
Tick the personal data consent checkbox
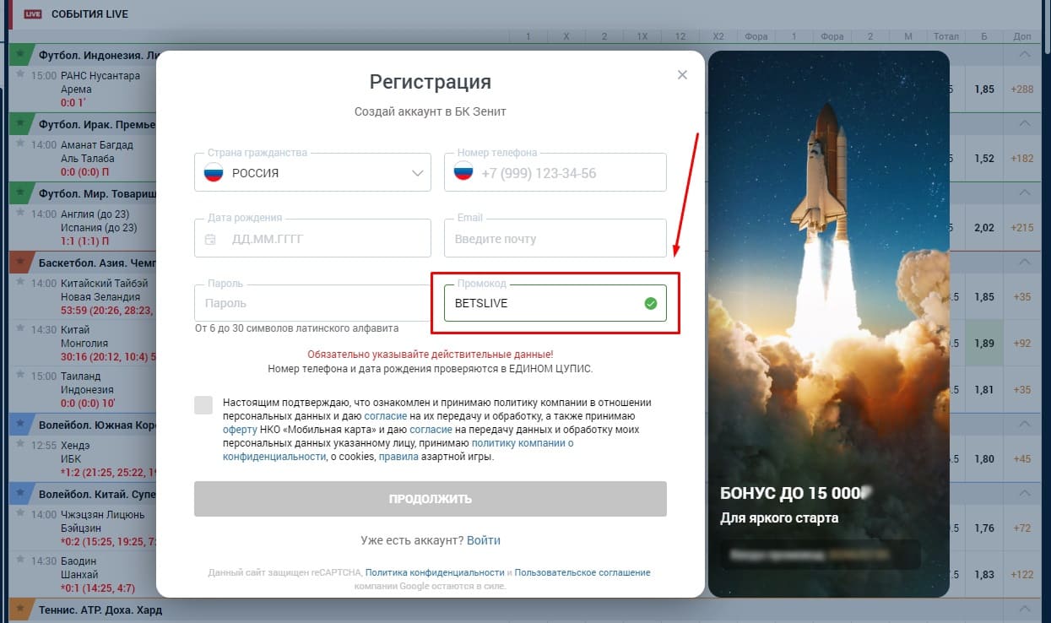203,404
